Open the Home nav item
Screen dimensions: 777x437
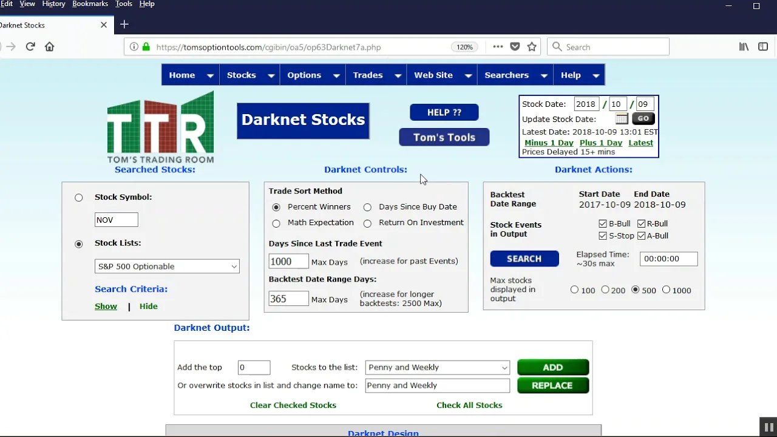point(182,75)
